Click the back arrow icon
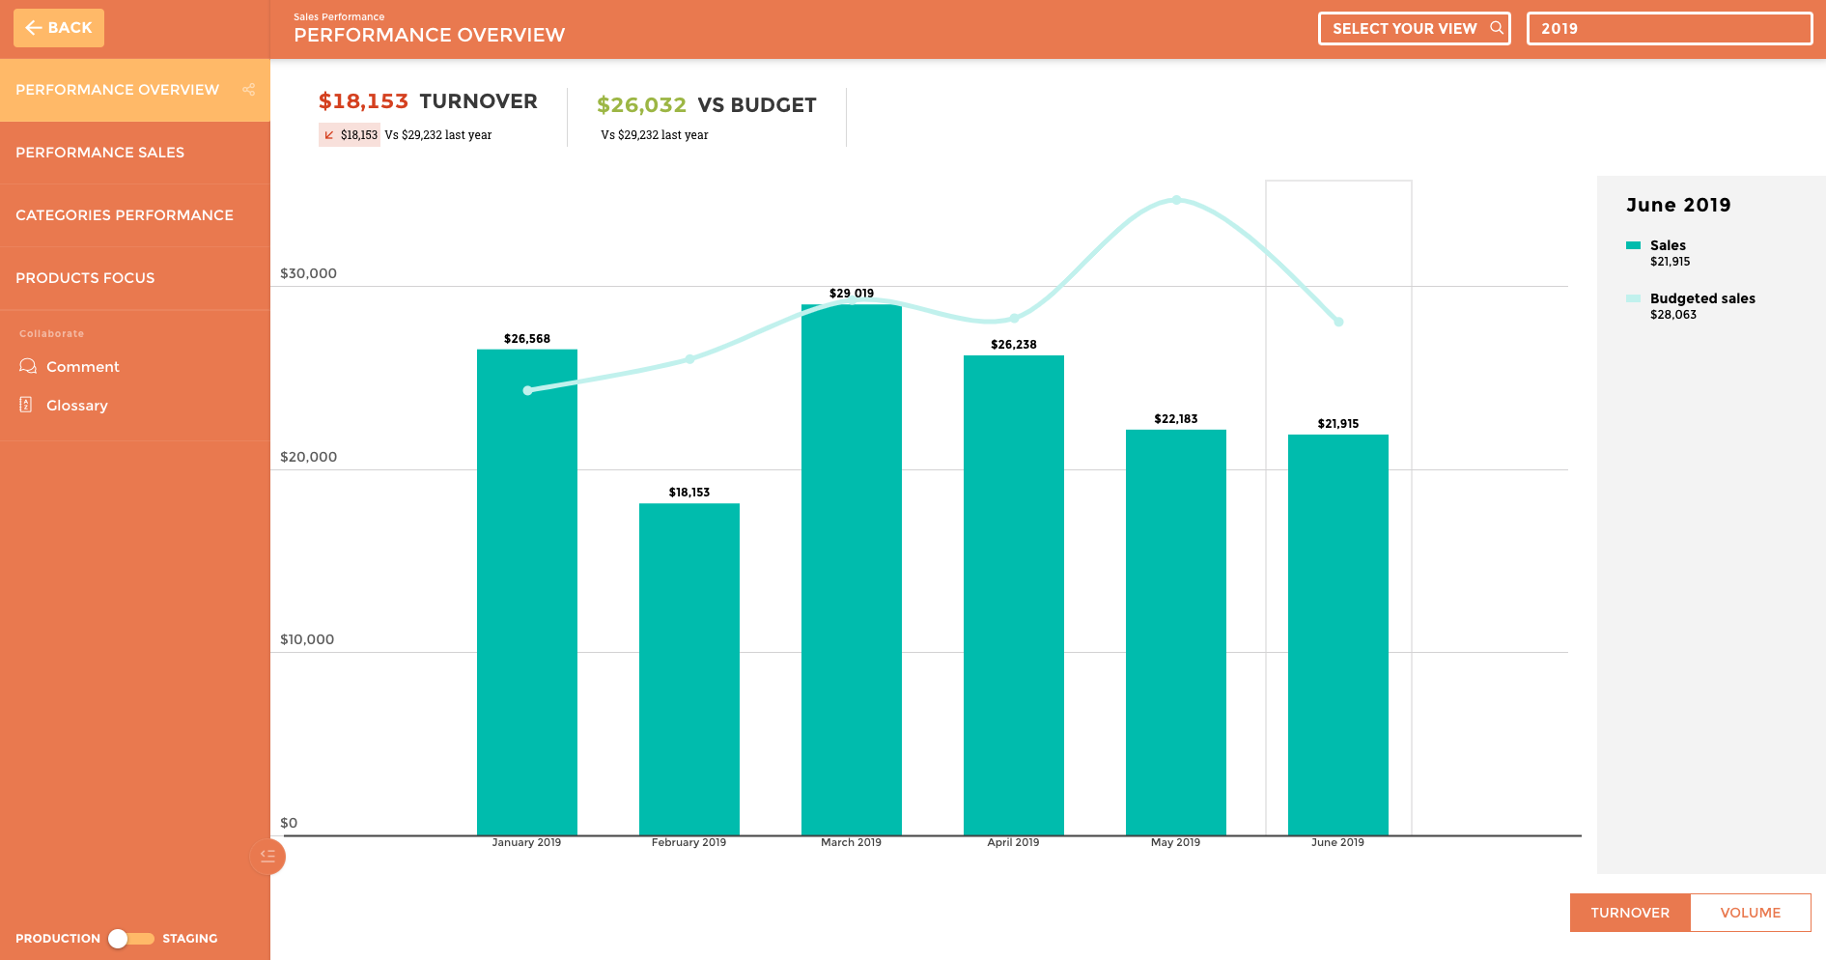Viewport: 1826px width, 960px height. 34,28
